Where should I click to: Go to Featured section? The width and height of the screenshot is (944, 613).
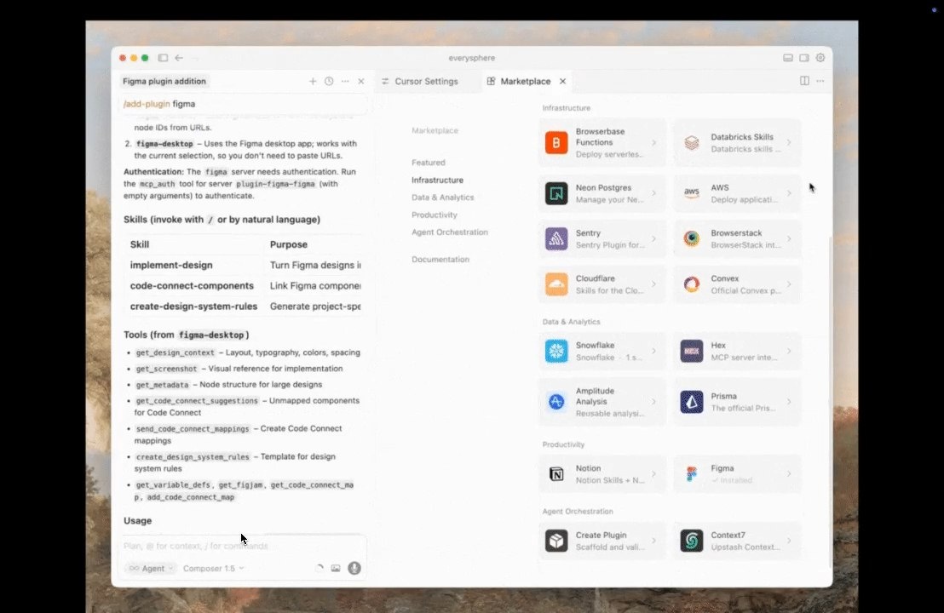click(429, 163)
